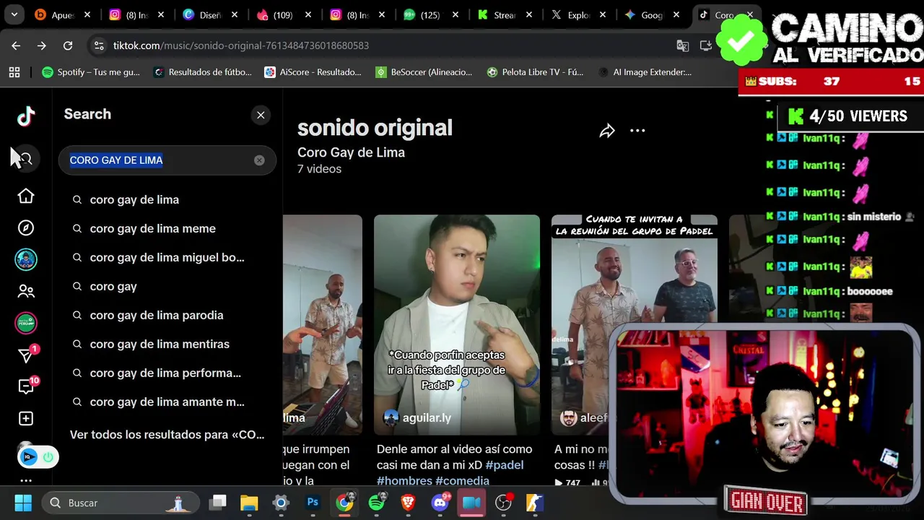Open the Resultados de fútbo... bookmark
Image resolution: width=924 pixels, height=520 pixels.
(202, 72)
